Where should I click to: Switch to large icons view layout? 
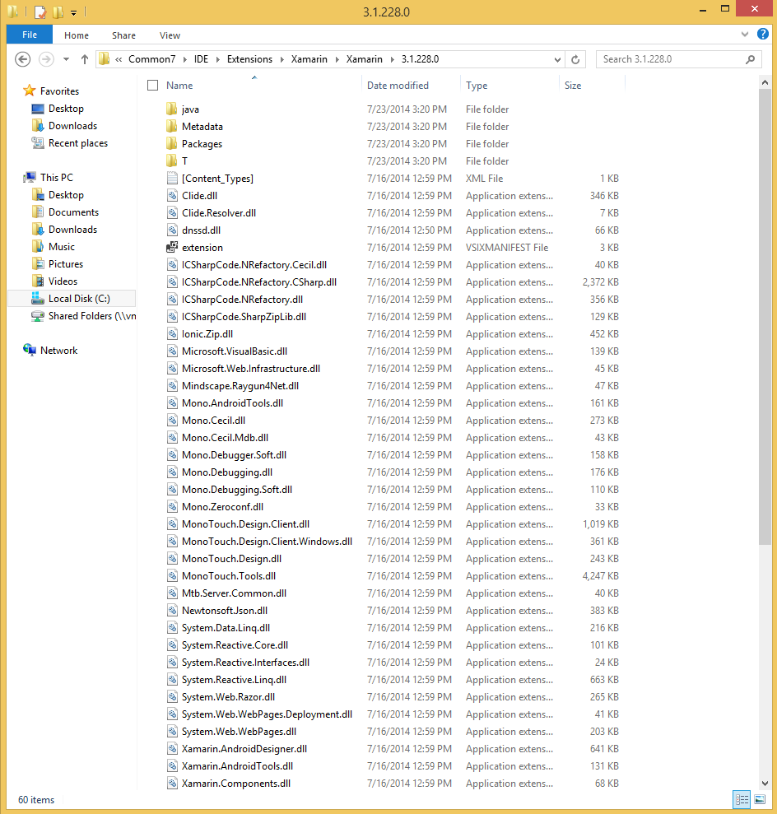(760, 799)
